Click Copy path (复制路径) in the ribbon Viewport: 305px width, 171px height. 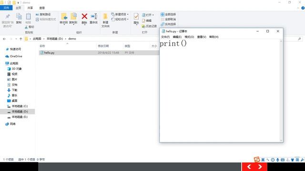click(x=43, y=14)
